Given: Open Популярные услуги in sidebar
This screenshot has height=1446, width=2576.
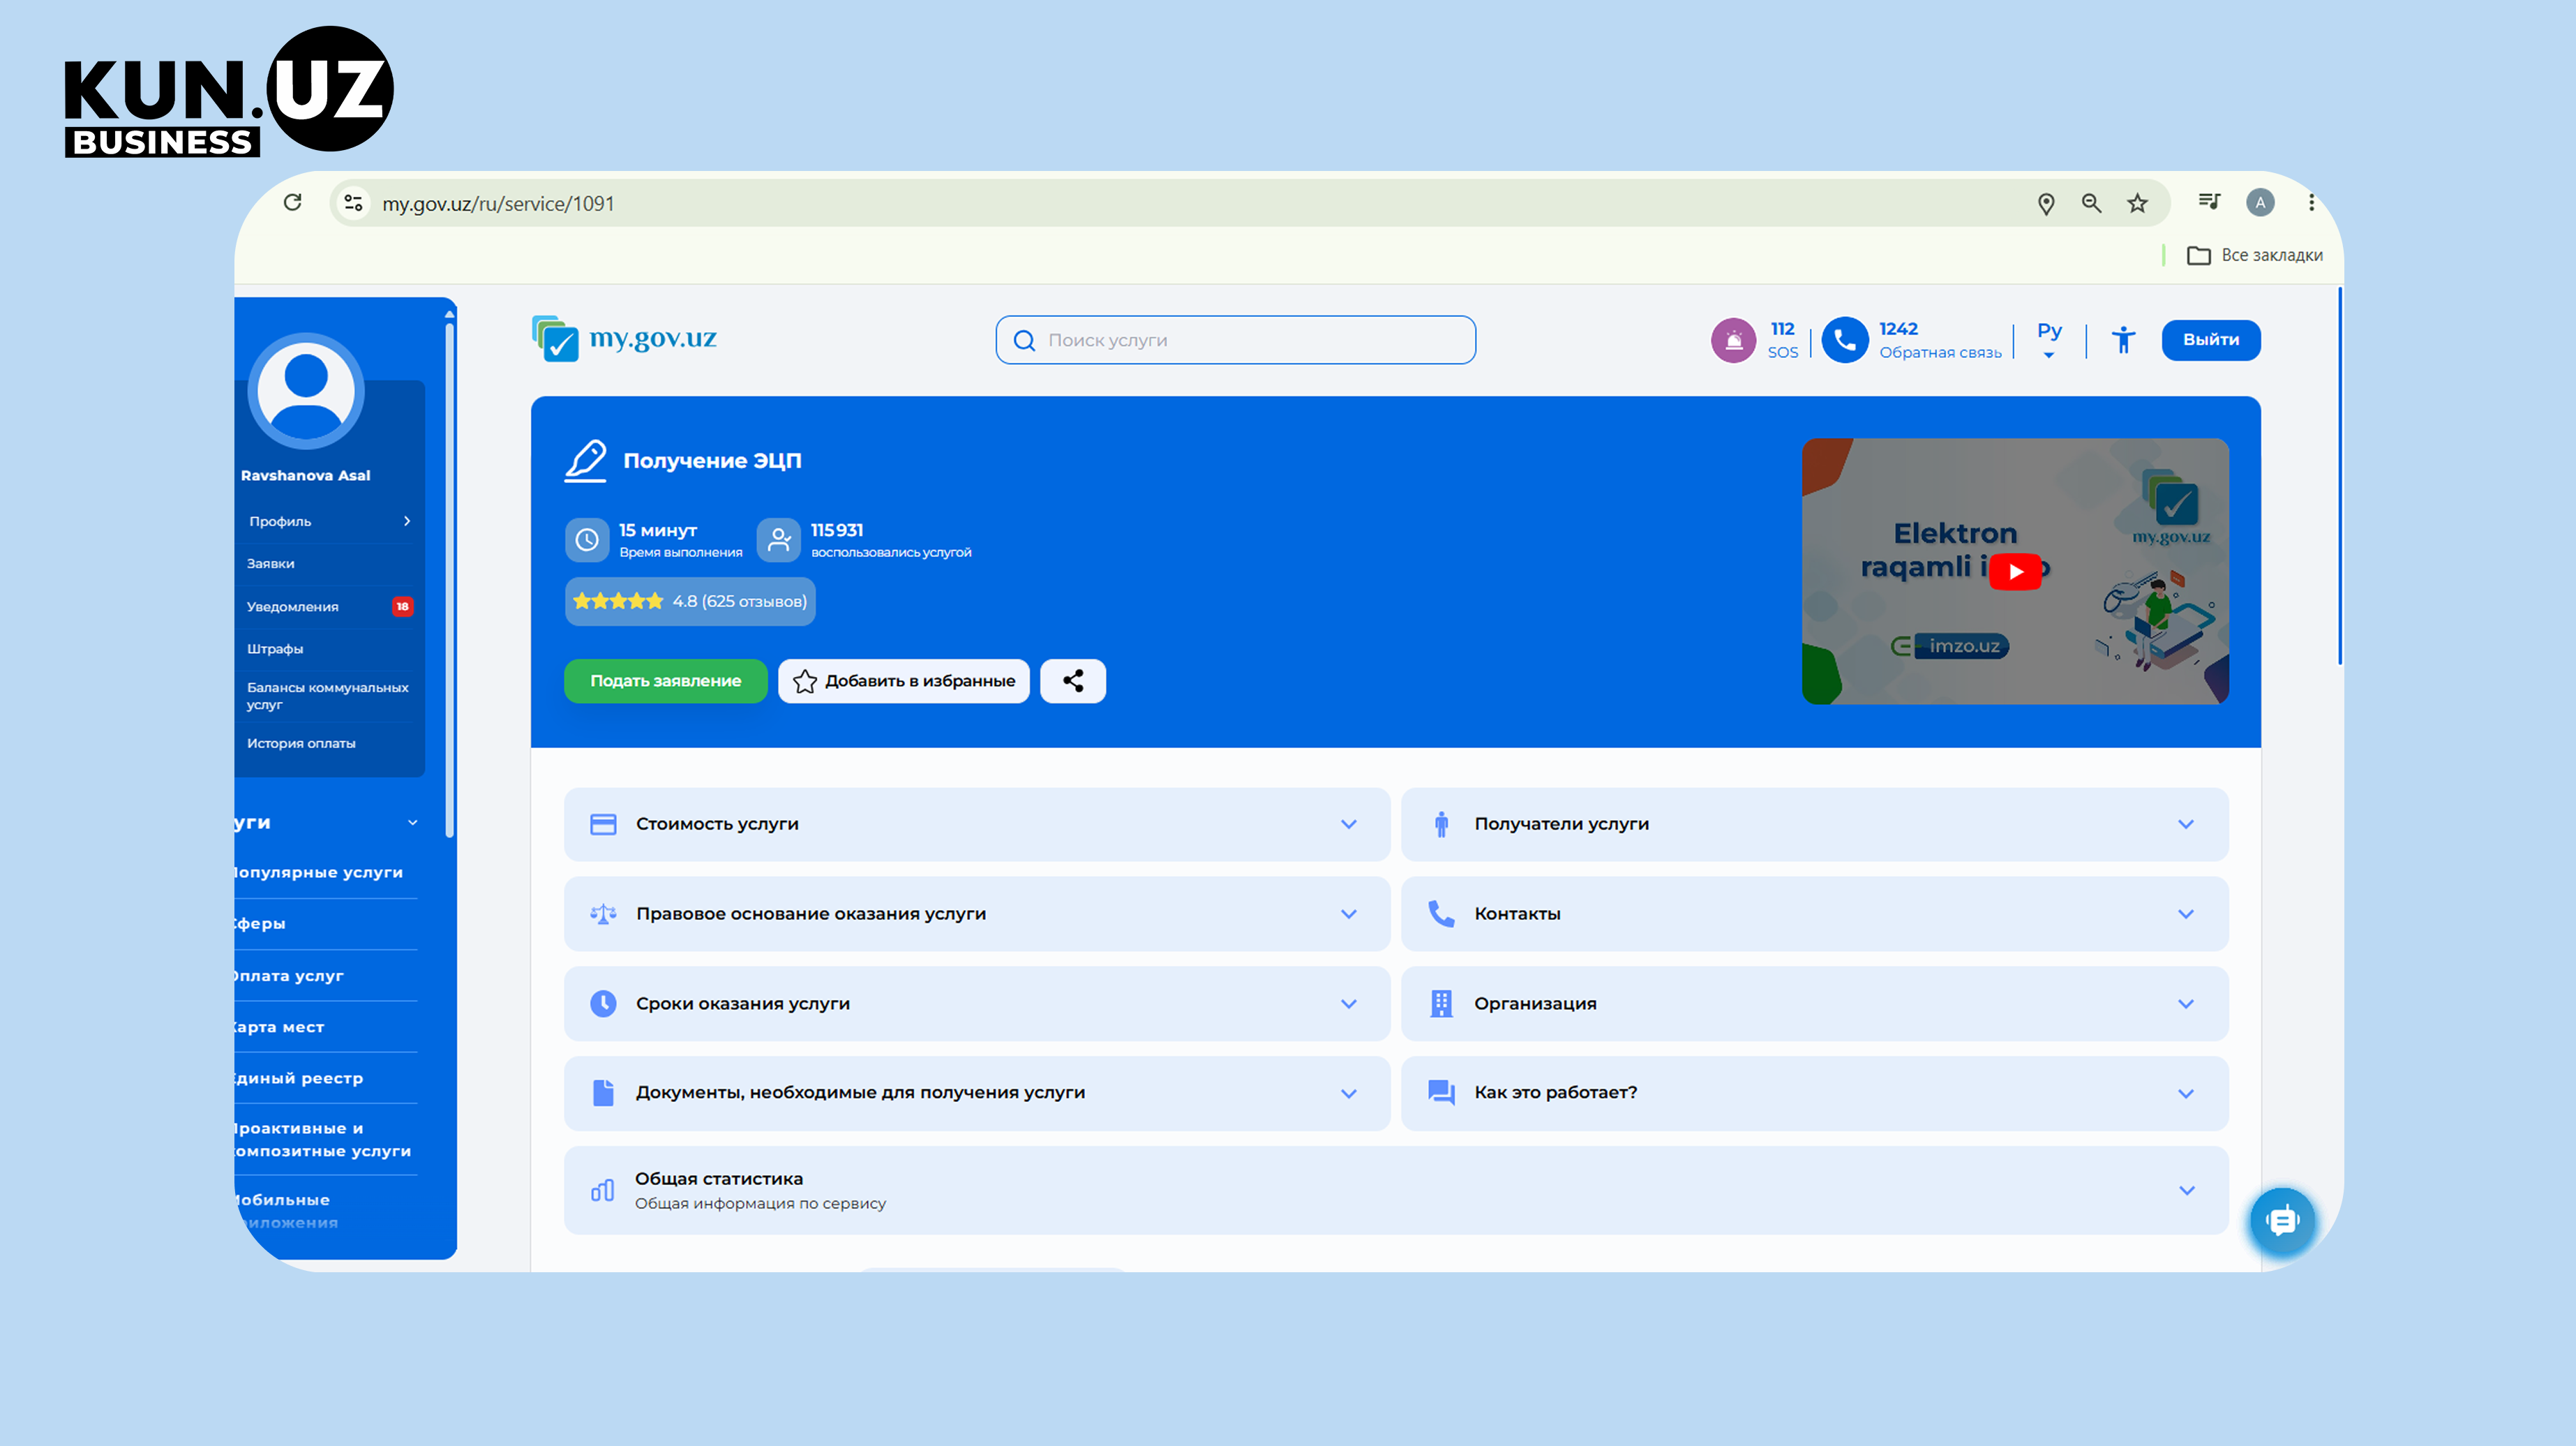Looking at the screenshot, I should 319,872.
